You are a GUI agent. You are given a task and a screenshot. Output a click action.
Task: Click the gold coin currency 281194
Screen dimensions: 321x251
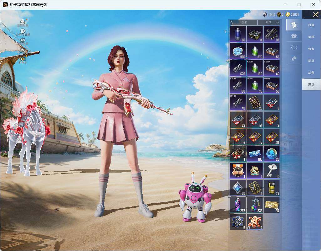293,14
